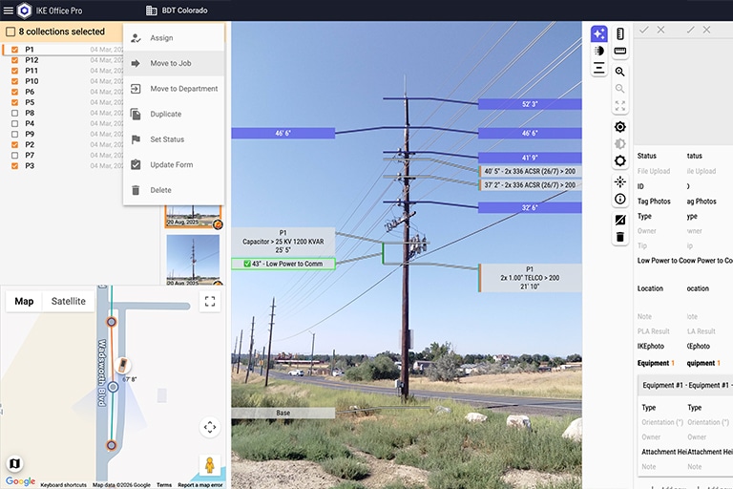Select the Base annotation label

tap(283, 413)
